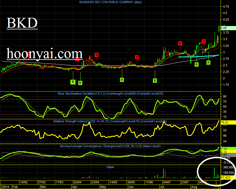Click the leftmost green B buy marker in April

[x=73, y=82]
